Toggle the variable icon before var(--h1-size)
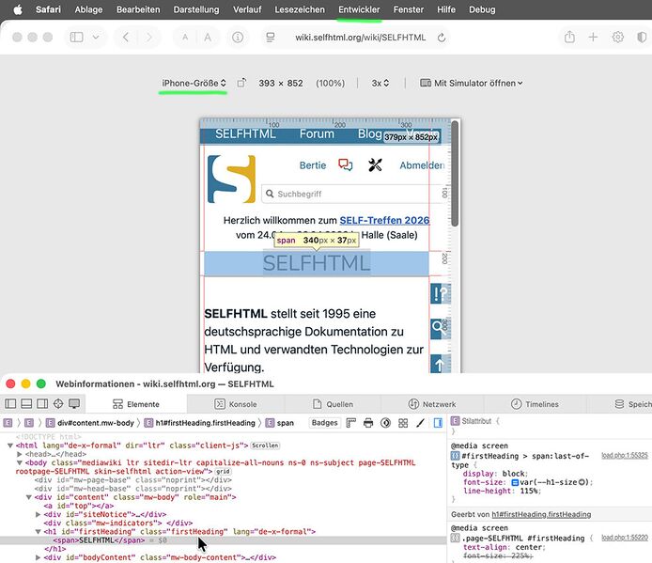This screenshot has height=563, width=652. pos(515,482)
